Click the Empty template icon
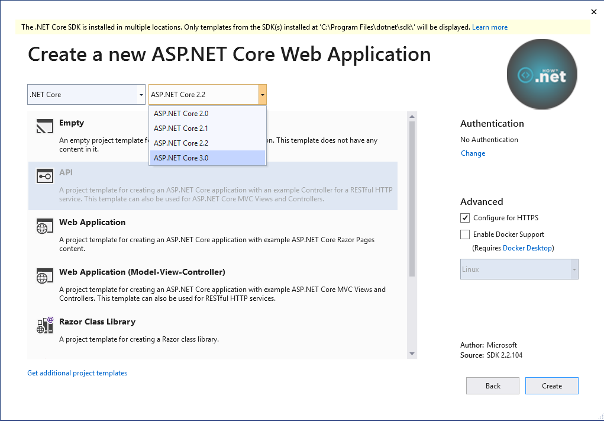 click(45, 127)
